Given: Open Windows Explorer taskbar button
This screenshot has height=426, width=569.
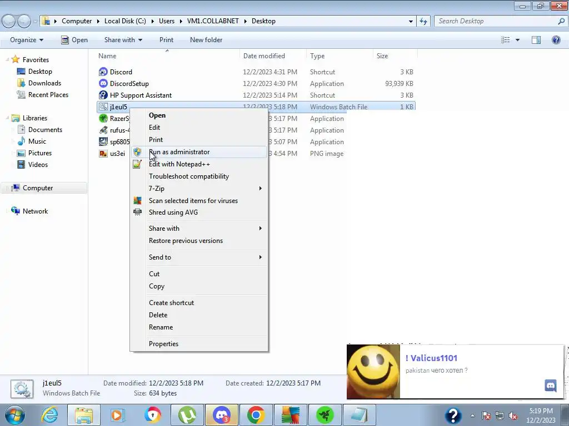Looking at the screenshot, I should click(84, 415).
